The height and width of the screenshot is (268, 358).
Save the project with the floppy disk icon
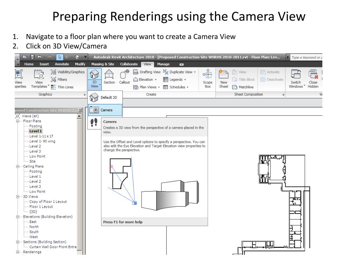[x=33, y=57]
